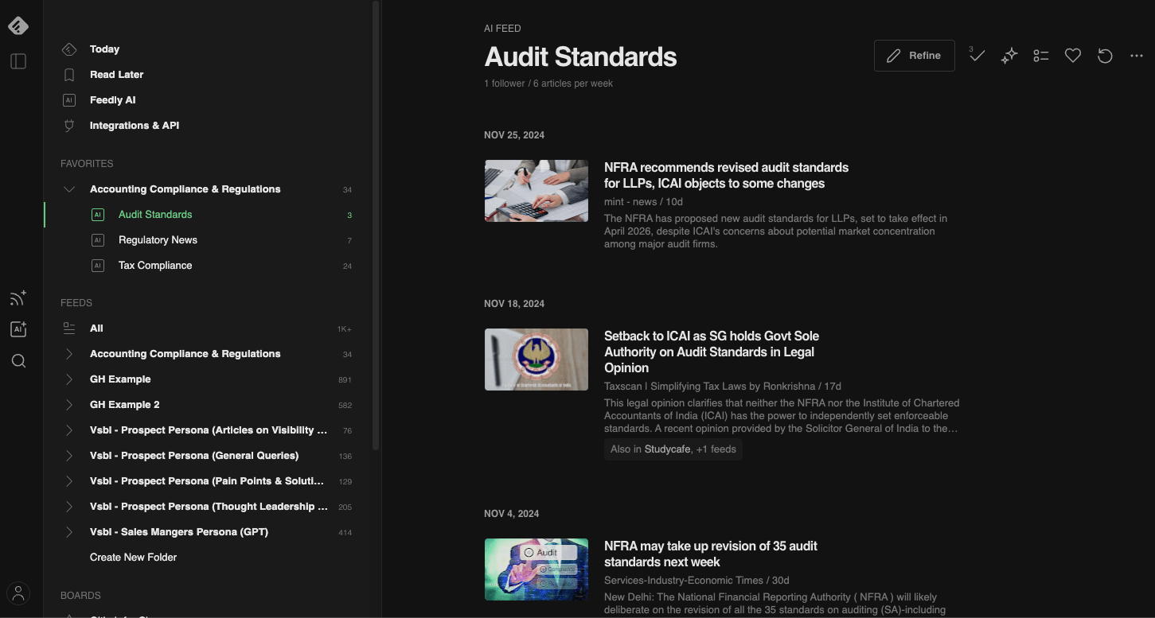The height and width of the screenshot is (618, 1155).
Task: Mark all as read checkmark icon
Action: tap(977, 55)
